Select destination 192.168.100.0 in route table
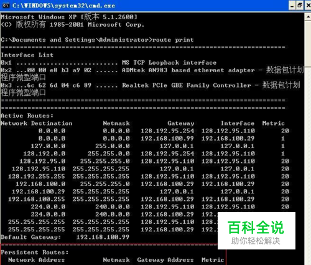 pyautogui.click(x=40, y=184)
